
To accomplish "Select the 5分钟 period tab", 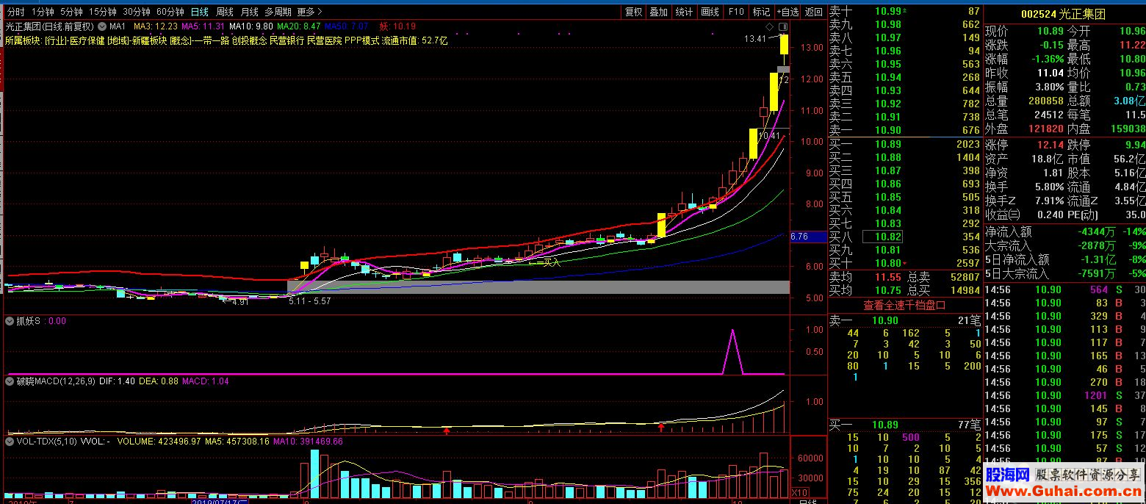I will click(71, 12).
